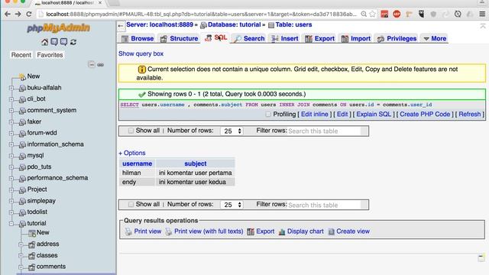Click Print view (with full texts) link
This screenshot has height=275, width=489.
point(209,231)
